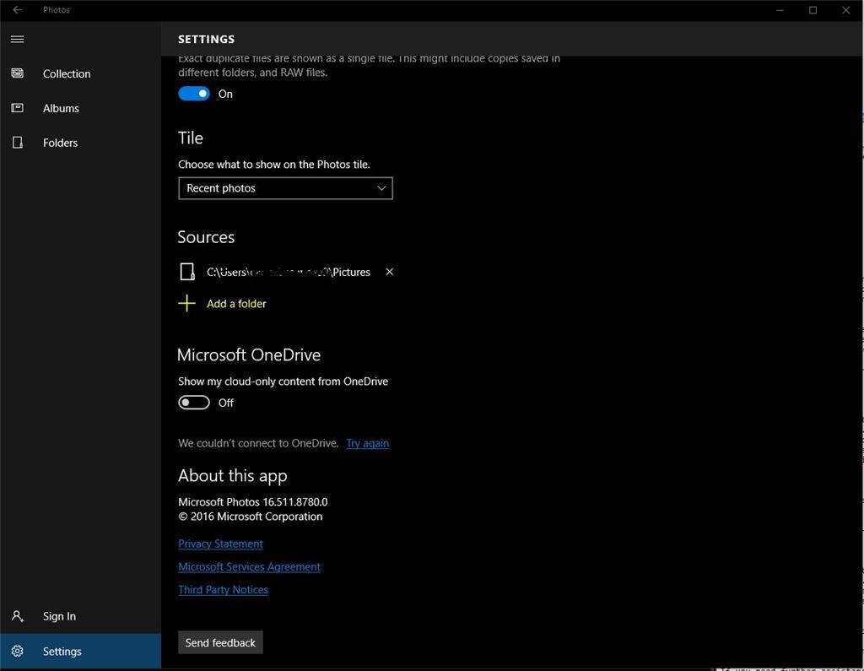This screenshot has height=671, width=864.
Task: Minimize the Photos window
Action: (780, 10)
